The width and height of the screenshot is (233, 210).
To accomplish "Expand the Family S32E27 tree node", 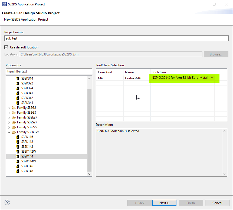I will pos(9,117).
